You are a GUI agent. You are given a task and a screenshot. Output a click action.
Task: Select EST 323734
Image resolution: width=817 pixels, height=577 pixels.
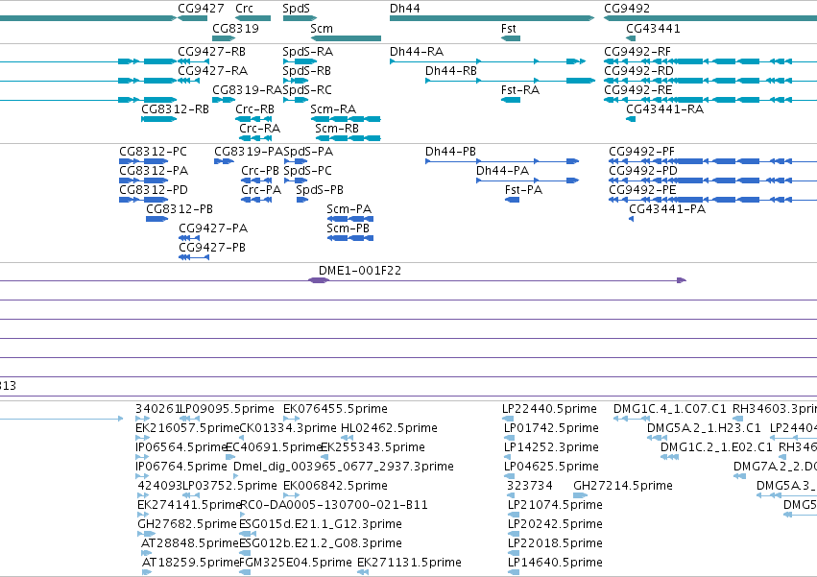tap(511, 495)
